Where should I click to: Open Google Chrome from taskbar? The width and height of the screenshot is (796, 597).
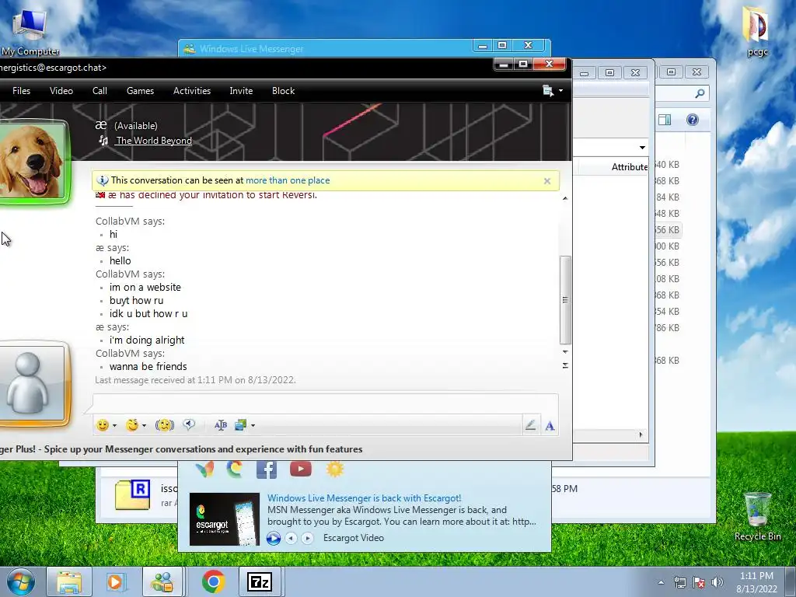tap(213, 581)
